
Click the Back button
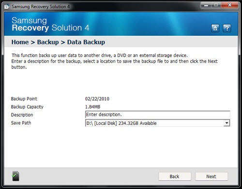tap(175, 176)
